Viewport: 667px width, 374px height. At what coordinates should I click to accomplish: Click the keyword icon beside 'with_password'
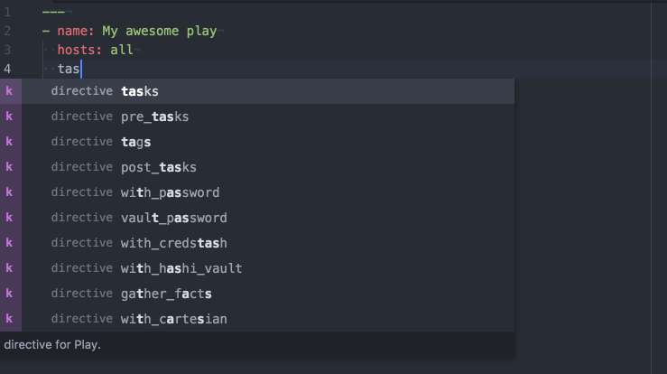(11, 192)
